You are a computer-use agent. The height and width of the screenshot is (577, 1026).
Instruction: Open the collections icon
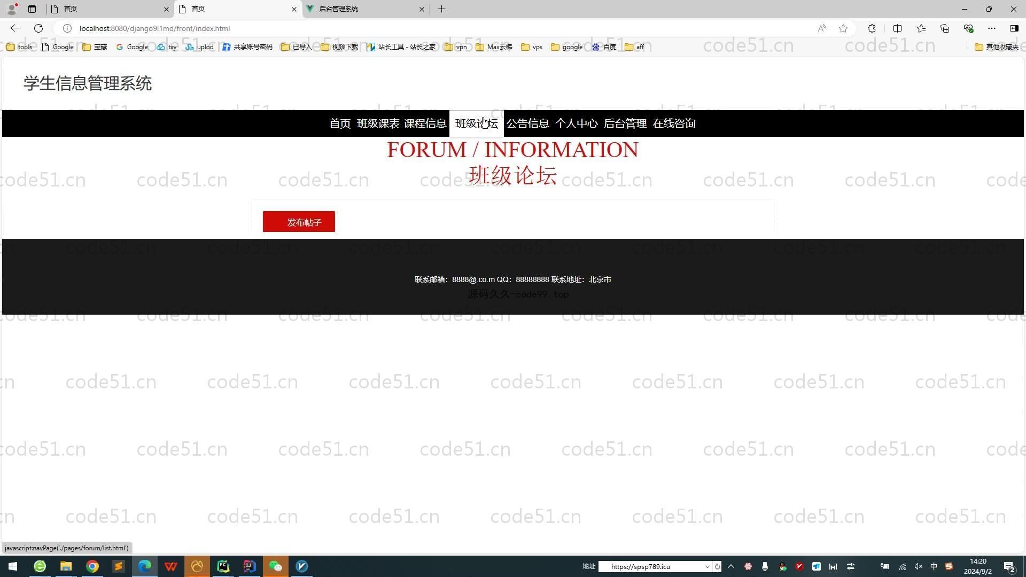945,28
